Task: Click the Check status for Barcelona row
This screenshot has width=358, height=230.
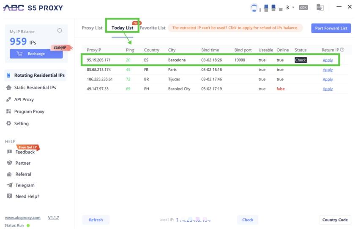Action: pyautogui.click(x=301, y=60)
